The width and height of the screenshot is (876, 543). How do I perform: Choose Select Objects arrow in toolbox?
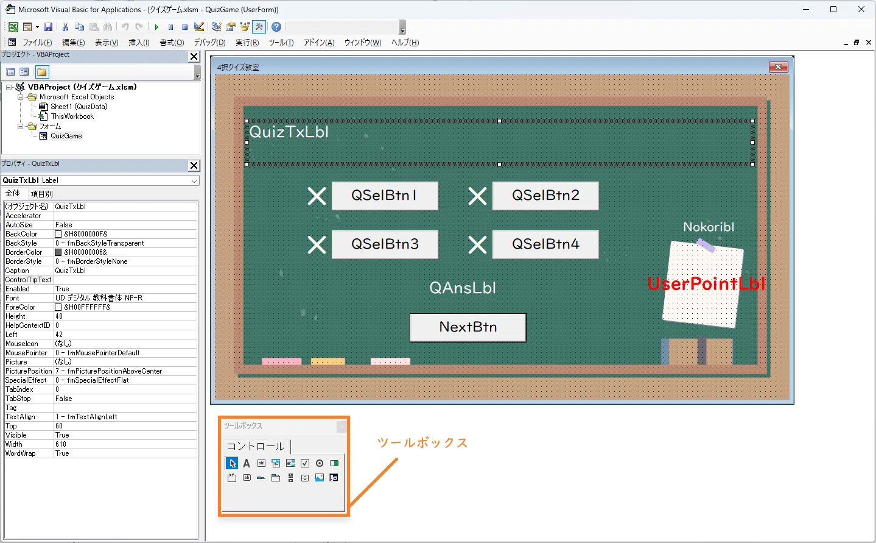(232, 463)
